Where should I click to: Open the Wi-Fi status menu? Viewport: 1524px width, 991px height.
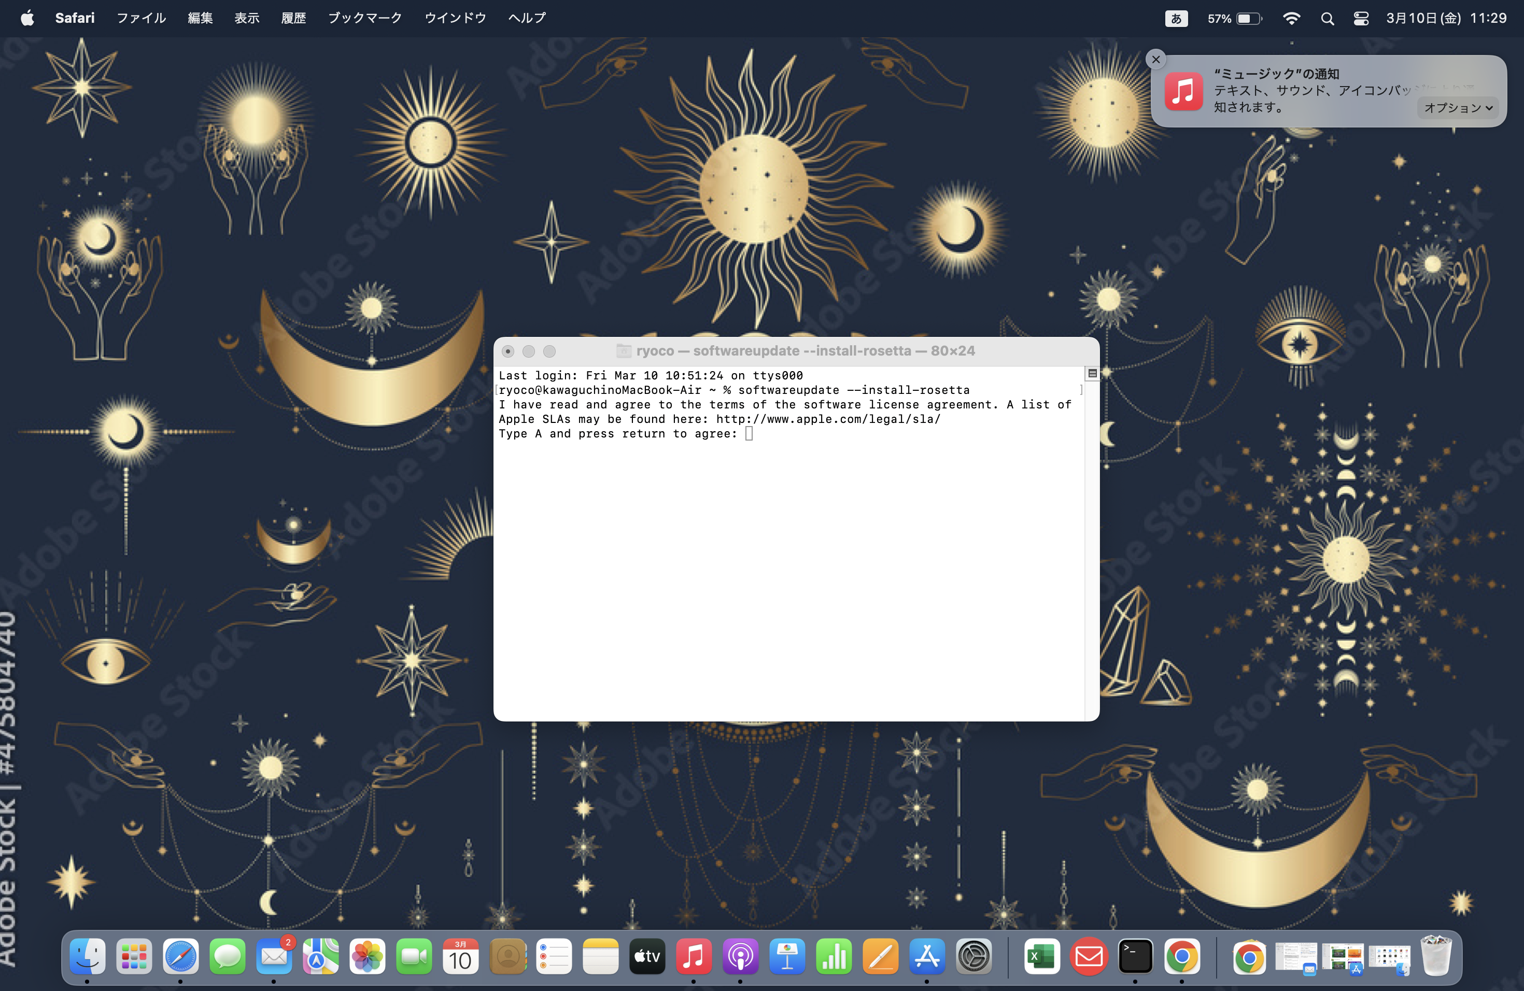[1292, 19]
